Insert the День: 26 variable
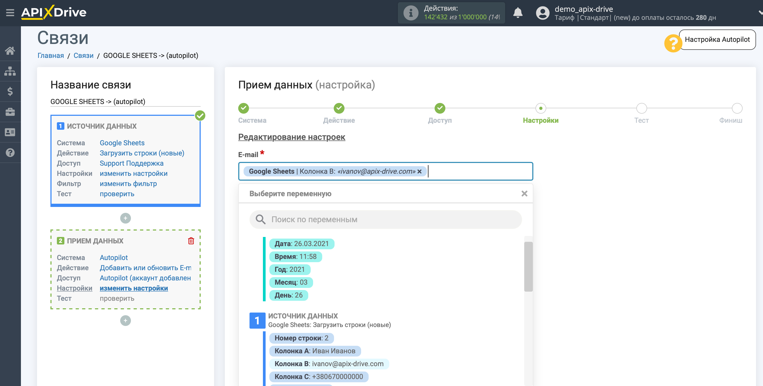 (288, 295)
